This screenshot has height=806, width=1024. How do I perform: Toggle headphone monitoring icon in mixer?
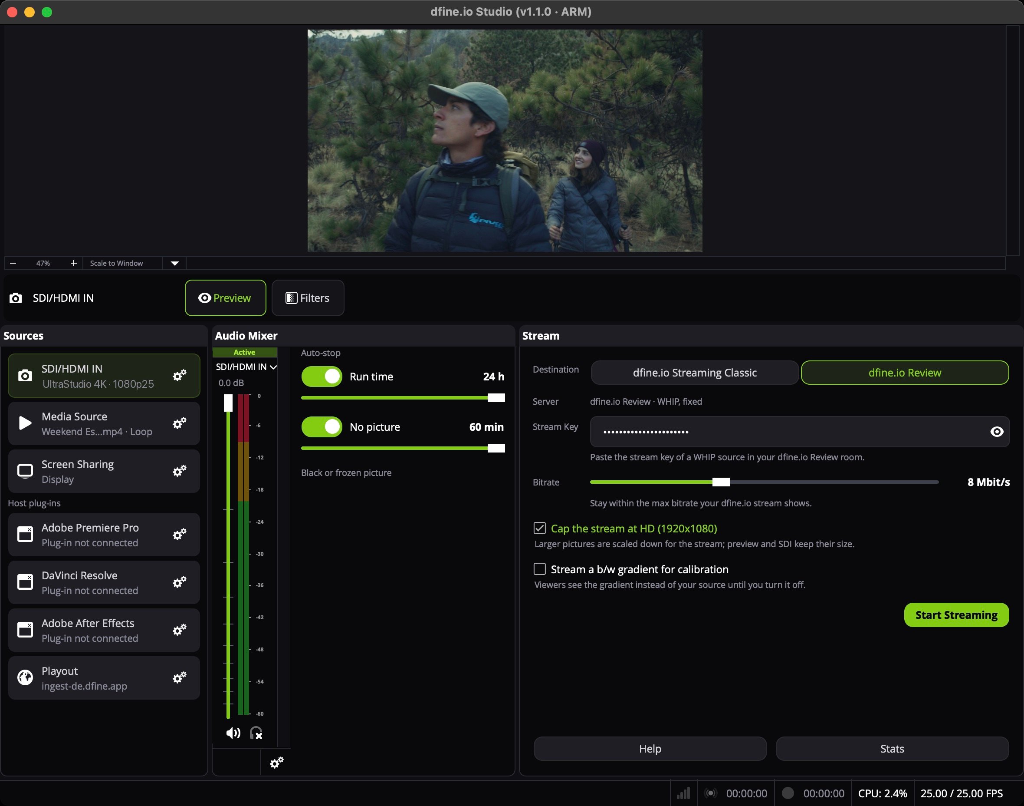tap(256, 733)
